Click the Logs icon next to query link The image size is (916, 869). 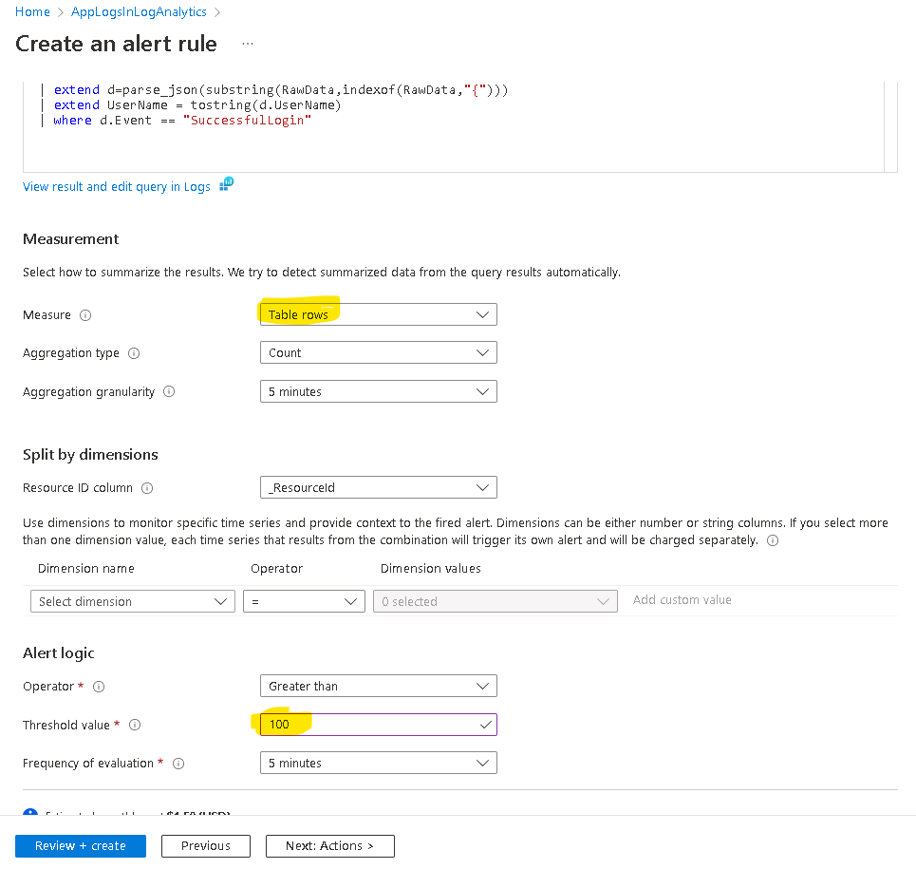[x=226, y=184]
